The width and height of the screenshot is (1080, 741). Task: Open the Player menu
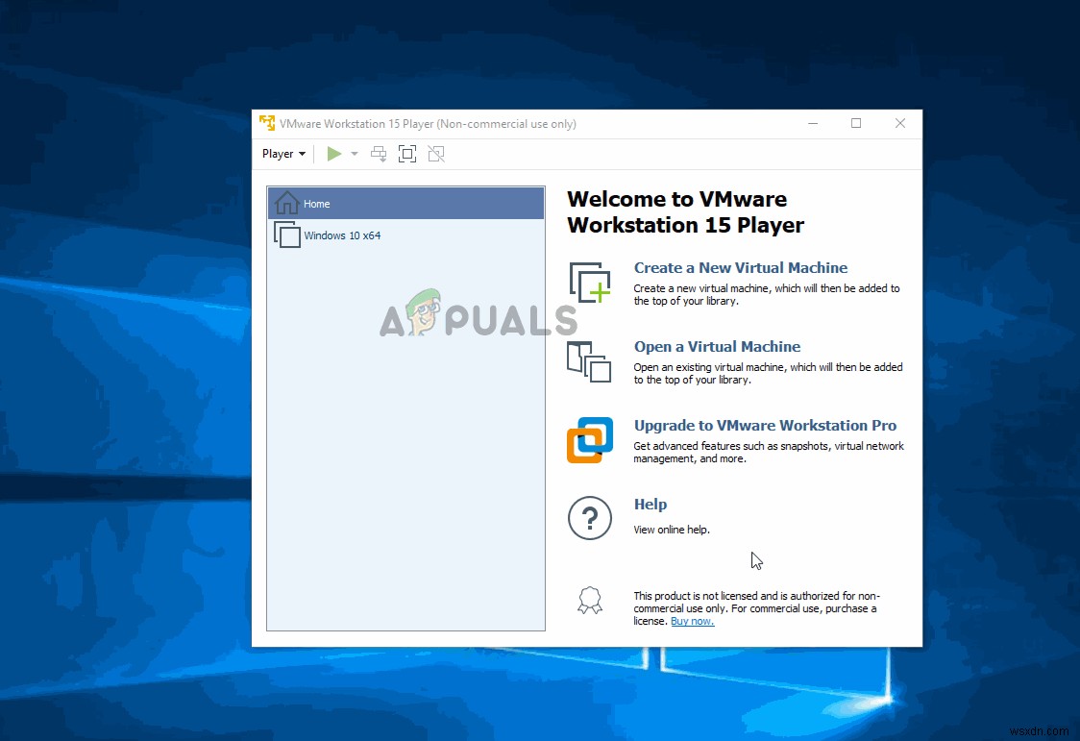(x=279, y=153)
